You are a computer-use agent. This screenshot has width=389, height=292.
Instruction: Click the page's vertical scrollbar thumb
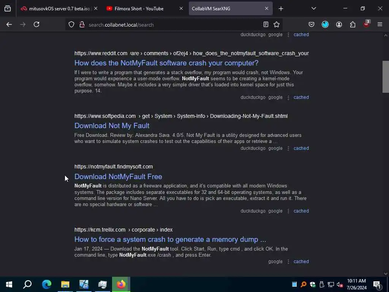[x=386, y=77]
